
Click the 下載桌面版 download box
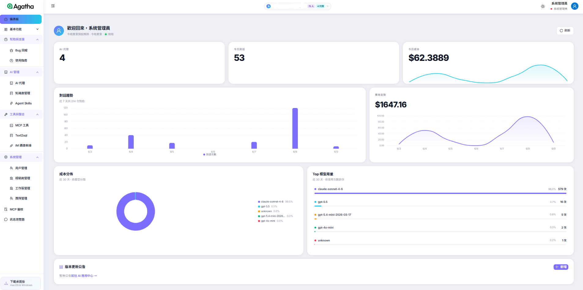21,283
